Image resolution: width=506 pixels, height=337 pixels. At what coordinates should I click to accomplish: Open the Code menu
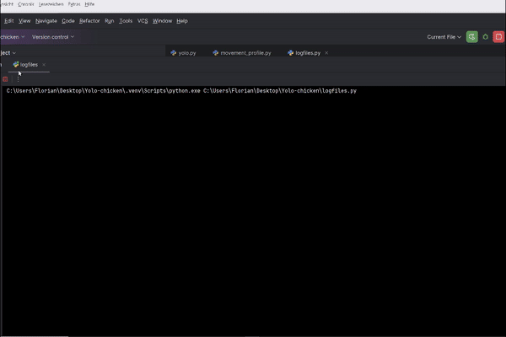pos(68,21)
